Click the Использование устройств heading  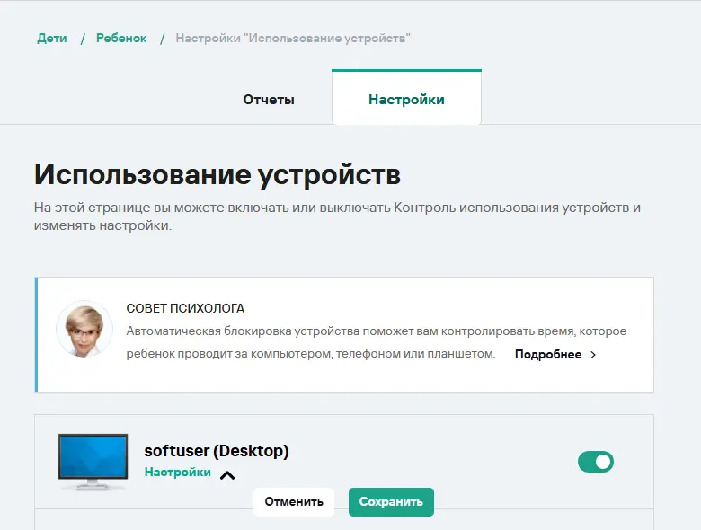pyautogui.click(x=217, y=175)
